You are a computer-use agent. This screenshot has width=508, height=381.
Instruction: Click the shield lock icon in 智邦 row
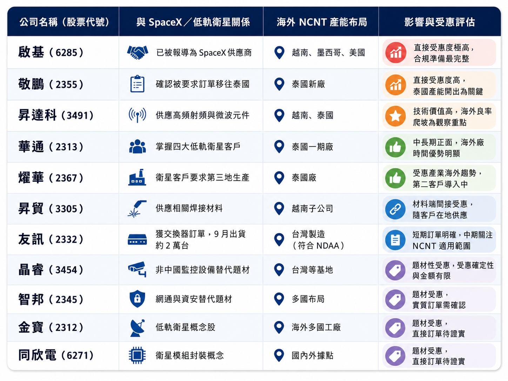click(137, 299)
